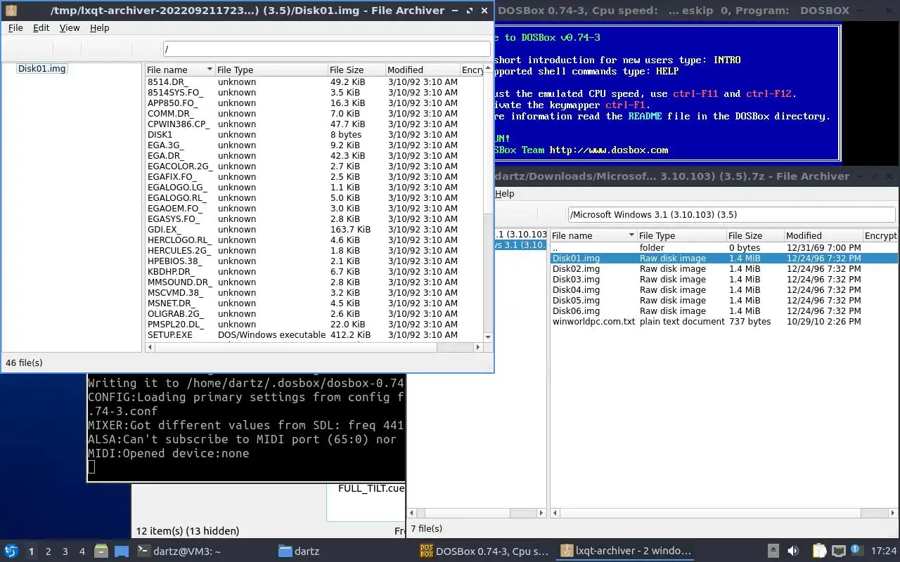Sort the .7z window by File Size header
This screenshot has height=562, width=900.
pos(754,235)
